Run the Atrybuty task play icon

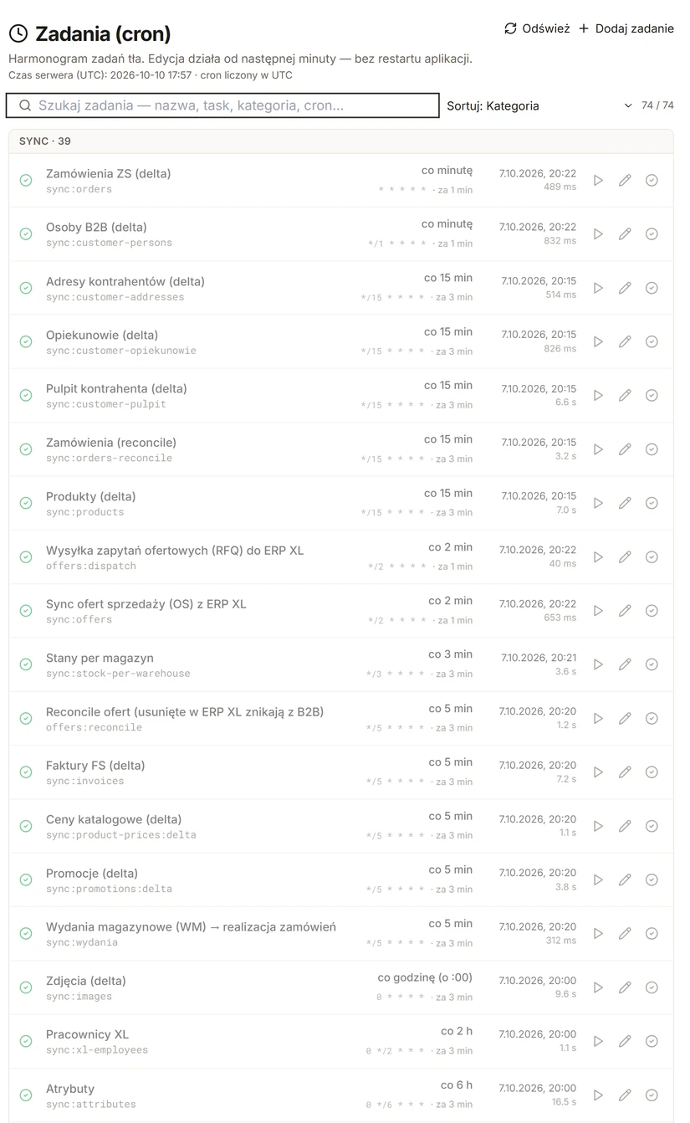tap(598, 1095)
